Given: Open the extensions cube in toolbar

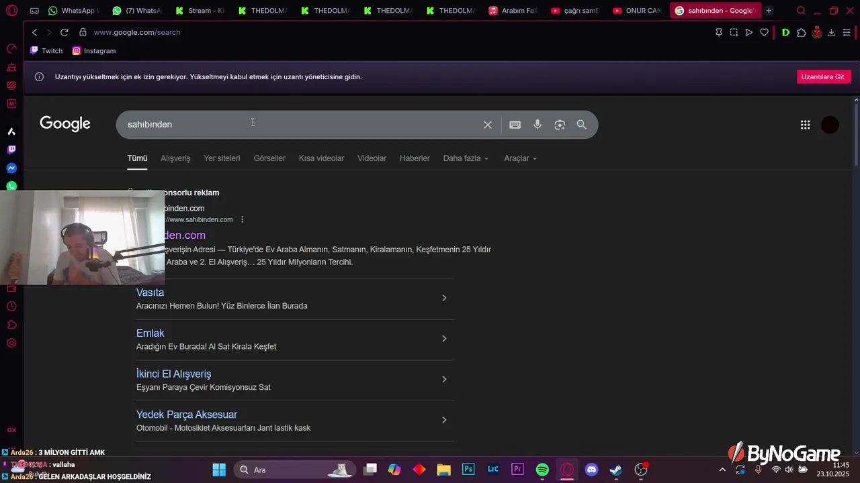Looking at the screenshot, I should tap(802, 32).
